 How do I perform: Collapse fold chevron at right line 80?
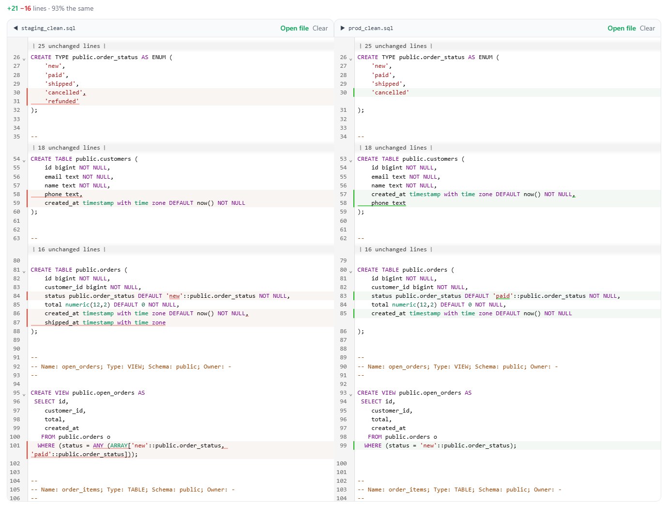(351, 271)
